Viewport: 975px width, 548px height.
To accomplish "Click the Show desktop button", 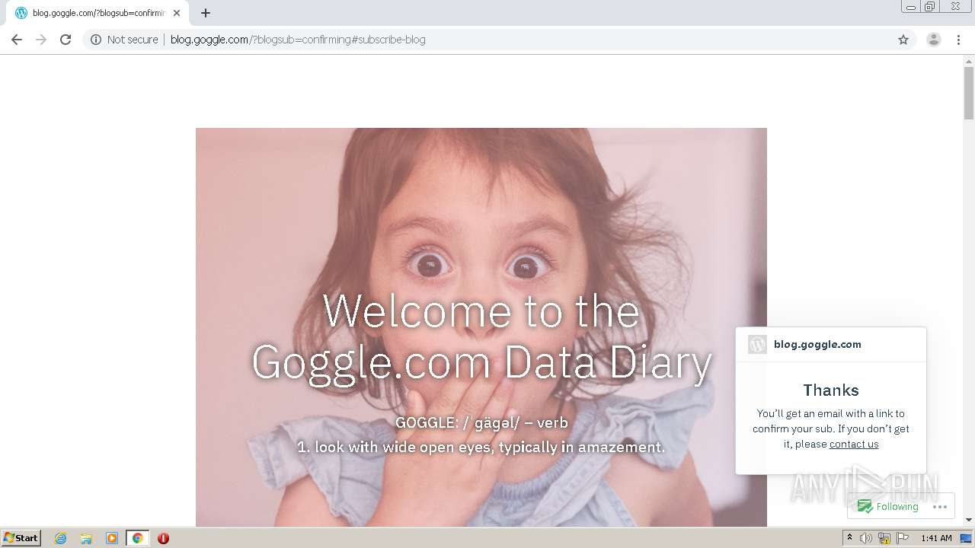I will point(966,538).
